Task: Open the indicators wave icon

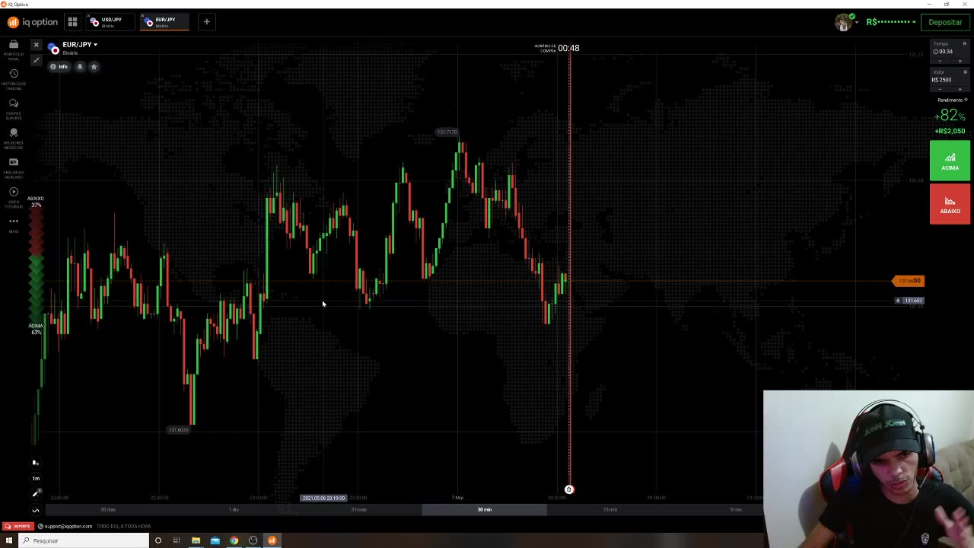Action: (x=35, y=510)
